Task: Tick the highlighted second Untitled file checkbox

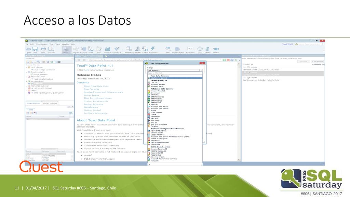Action: pyautogui.click(x=244, y=73)
